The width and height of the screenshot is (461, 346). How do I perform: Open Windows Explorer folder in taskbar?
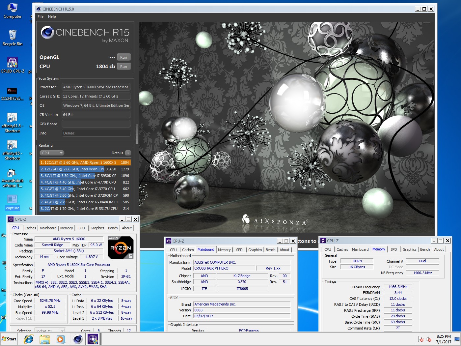[x=44, y=339]
